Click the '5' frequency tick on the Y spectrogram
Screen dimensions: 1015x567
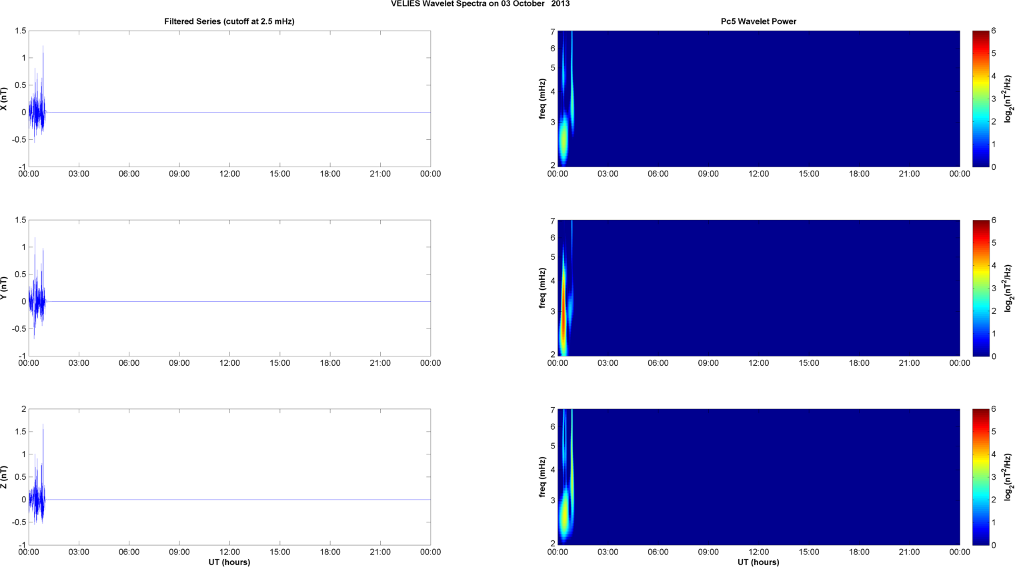[553, 257]
